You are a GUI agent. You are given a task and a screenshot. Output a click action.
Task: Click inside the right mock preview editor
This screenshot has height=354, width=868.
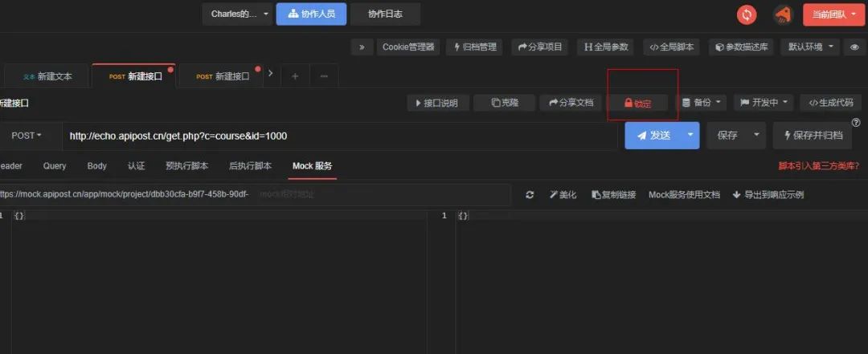pos(661,282)
